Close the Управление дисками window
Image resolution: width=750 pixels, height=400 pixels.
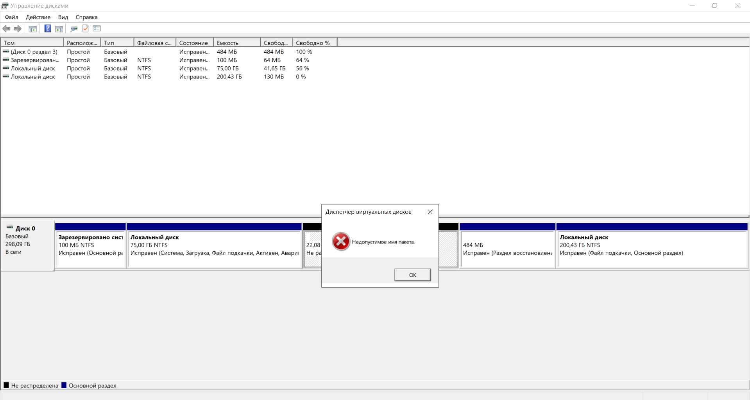(x=738, y=5)
